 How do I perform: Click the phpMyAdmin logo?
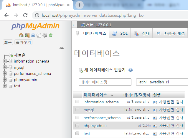pyautogui.click(x=35, y=26)
